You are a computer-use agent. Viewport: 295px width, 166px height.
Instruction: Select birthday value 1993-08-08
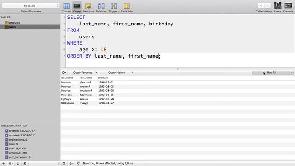(106, 91)
